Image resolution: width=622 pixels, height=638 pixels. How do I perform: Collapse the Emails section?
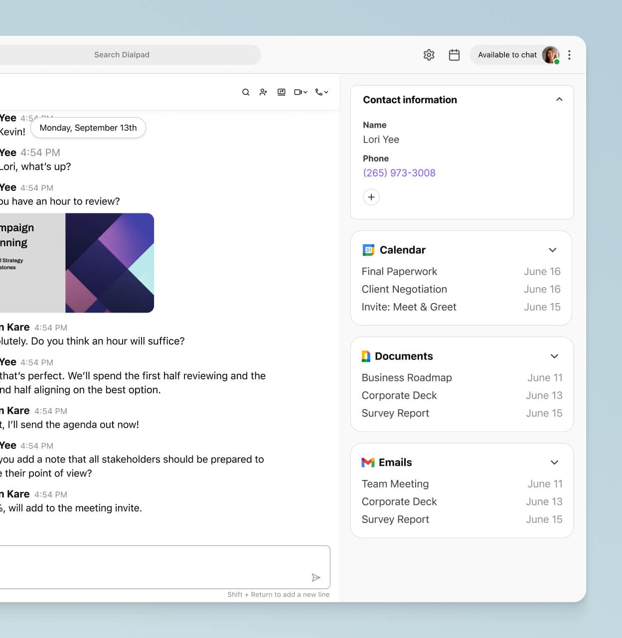554,463
